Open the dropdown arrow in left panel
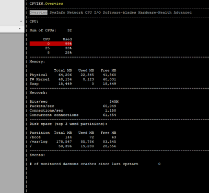The height and width of the screenshot is (193, 209). click(x=20, y=28)
